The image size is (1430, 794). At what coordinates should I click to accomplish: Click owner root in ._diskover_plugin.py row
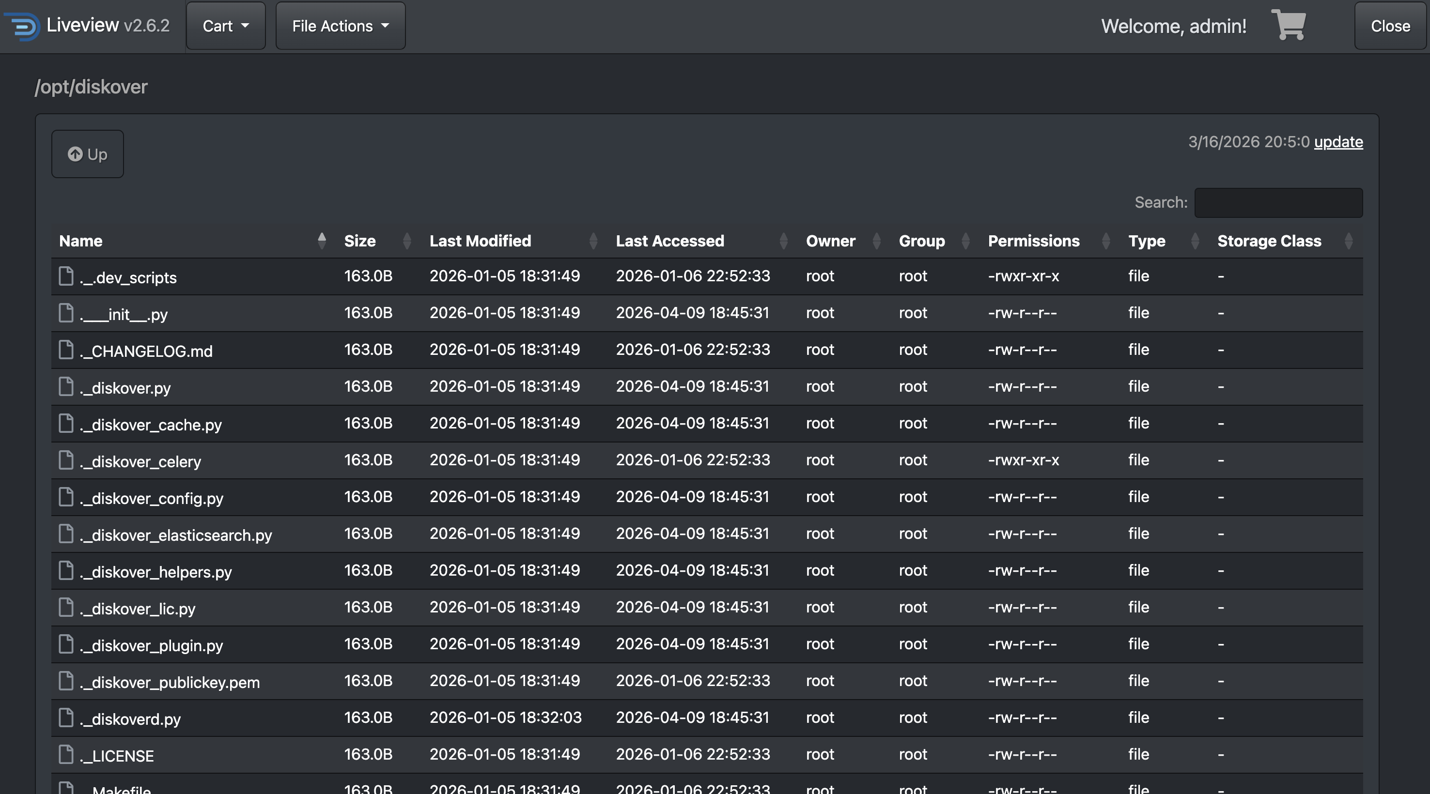820,643
